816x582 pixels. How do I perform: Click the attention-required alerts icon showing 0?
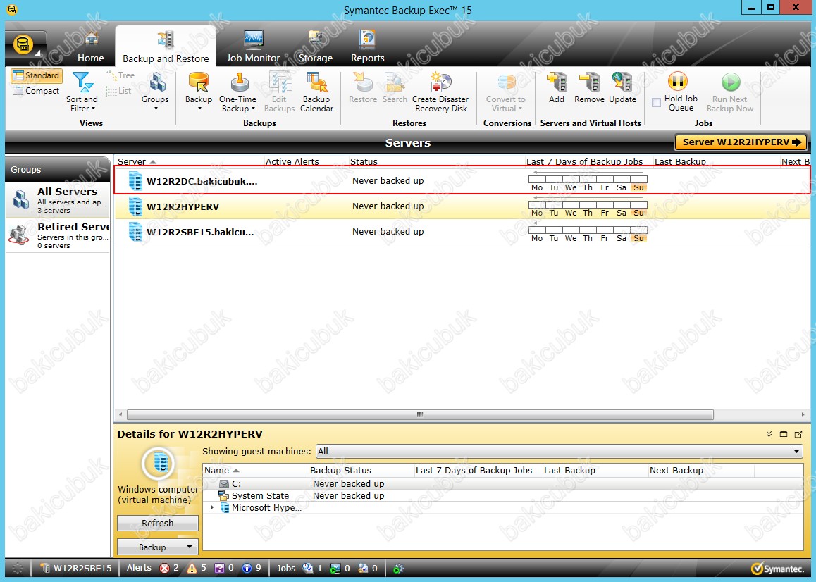point(220,569)
